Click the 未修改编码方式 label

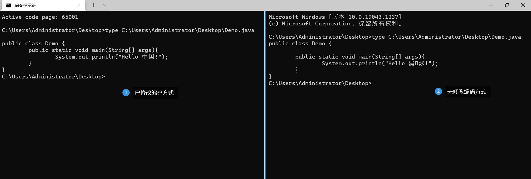pyautogui.click(x=467, y=92)
